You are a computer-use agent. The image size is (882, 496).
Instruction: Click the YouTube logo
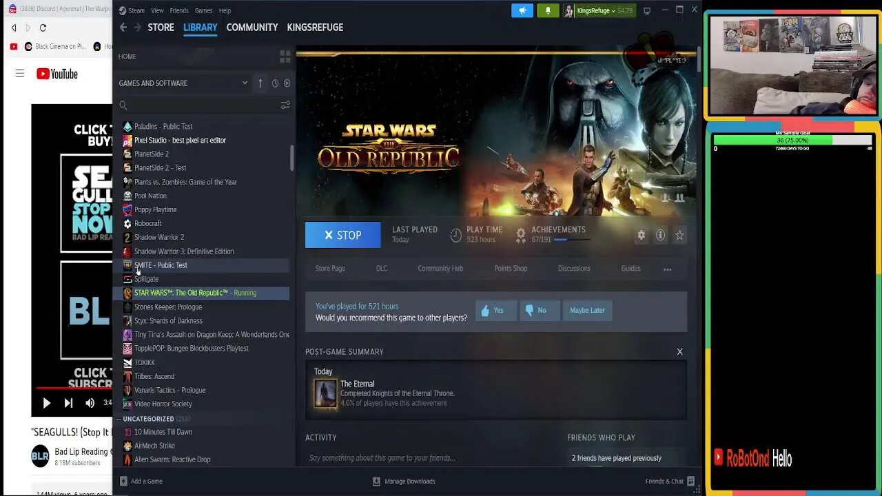[57, 74]
